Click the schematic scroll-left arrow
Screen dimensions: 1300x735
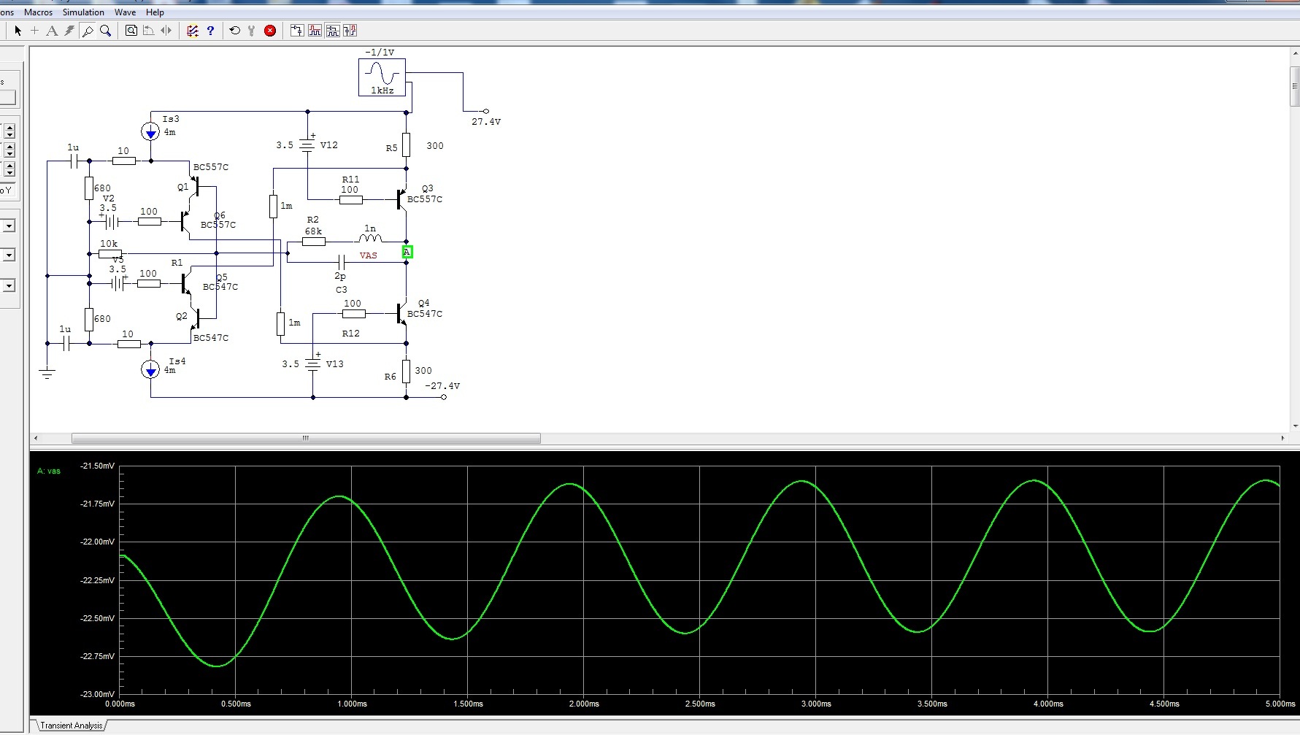click(36, 438)
